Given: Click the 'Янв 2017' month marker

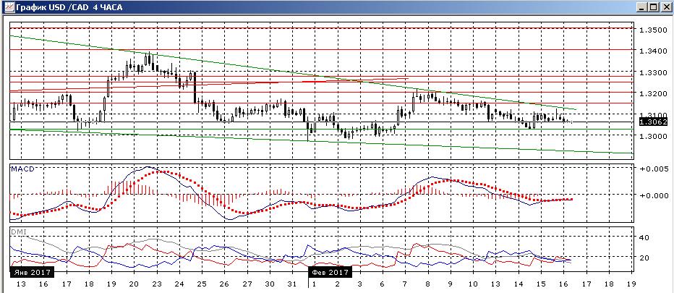Looking at the screenshot, I should [31, 272].
